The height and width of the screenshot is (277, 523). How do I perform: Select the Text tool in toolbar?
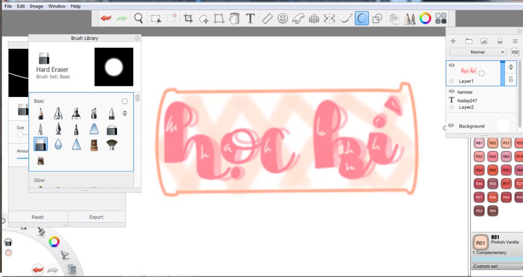click(250, 18)
